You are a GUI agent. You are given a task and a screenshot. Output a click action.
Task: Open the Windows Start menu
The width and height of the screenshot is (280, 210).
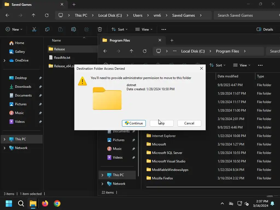(x=9, y=203)
